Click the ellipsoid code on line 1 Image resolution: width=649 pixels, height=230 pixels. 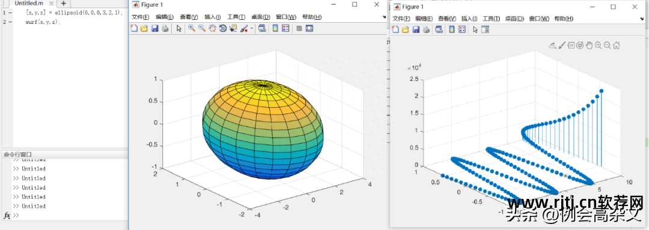[x=74, y=13]
